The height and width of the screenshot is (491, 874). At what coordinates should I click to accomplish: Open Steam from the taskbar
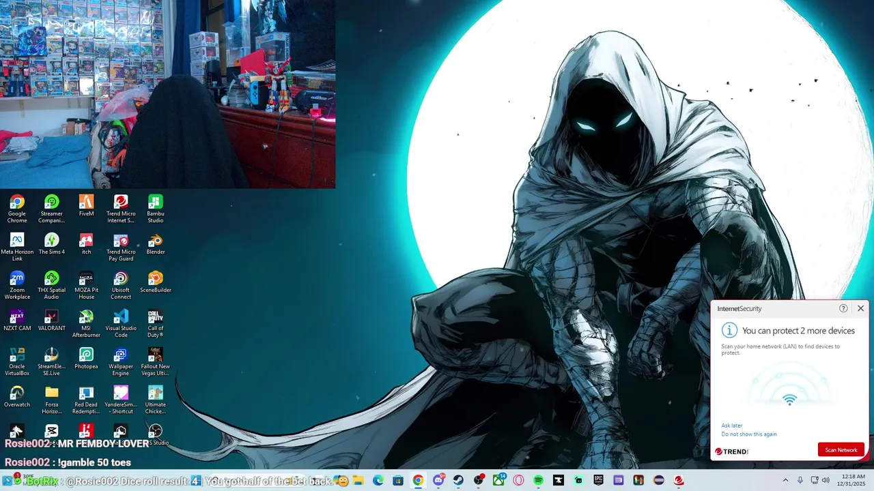click(458, 480)
